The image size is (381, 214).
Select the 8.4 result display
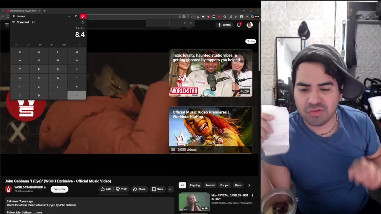pyautogui.click(x=80, y=34)
